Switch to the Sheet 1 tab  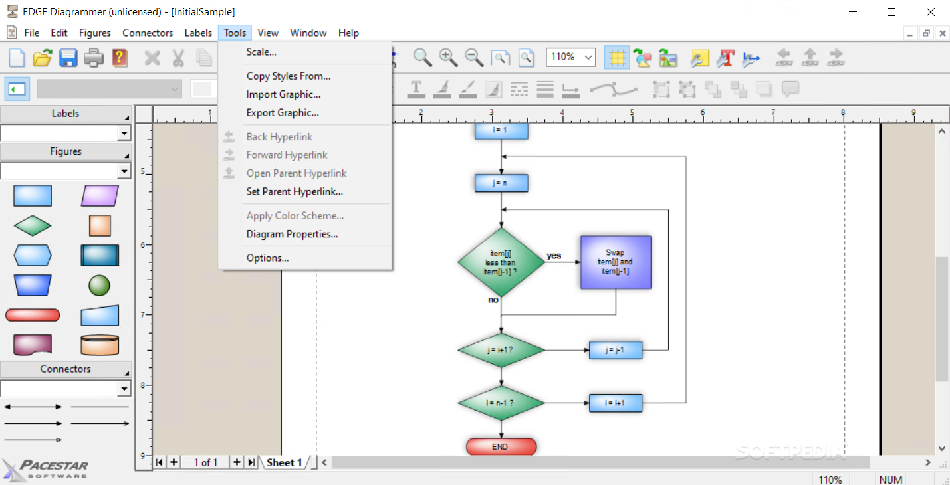[285, 462]
